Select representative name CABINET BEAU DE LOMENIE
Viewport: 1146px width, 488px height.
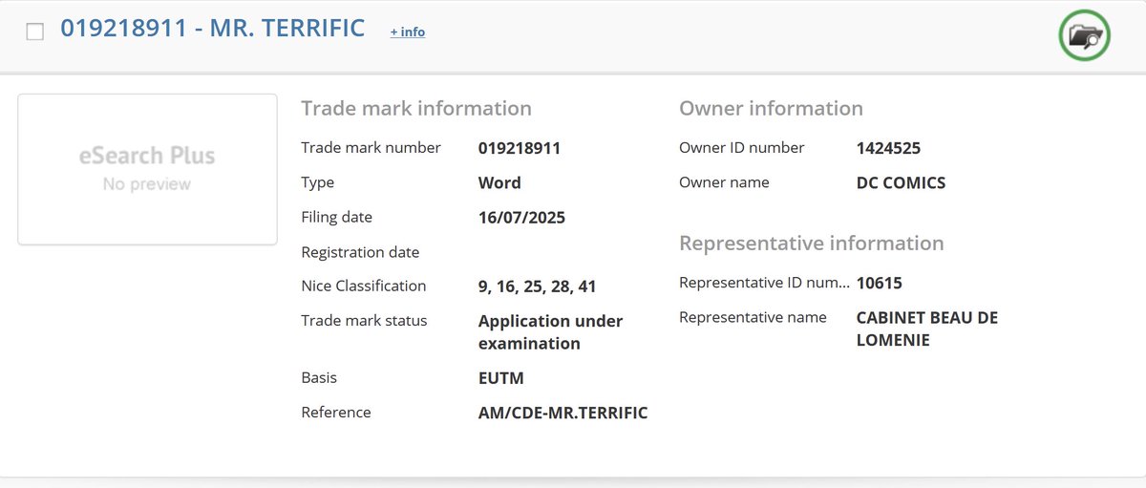[x=927, y=329]
